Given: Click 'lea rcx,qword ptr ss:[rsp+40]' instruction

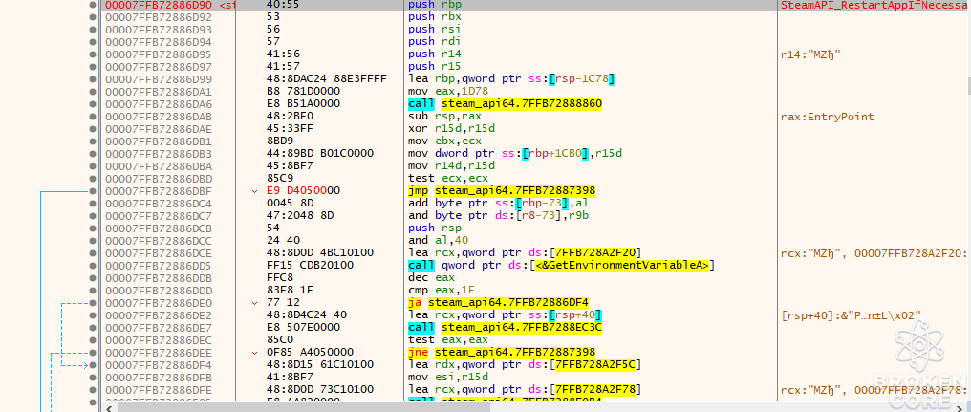Looking at the screenshot, I should (506, 315).
